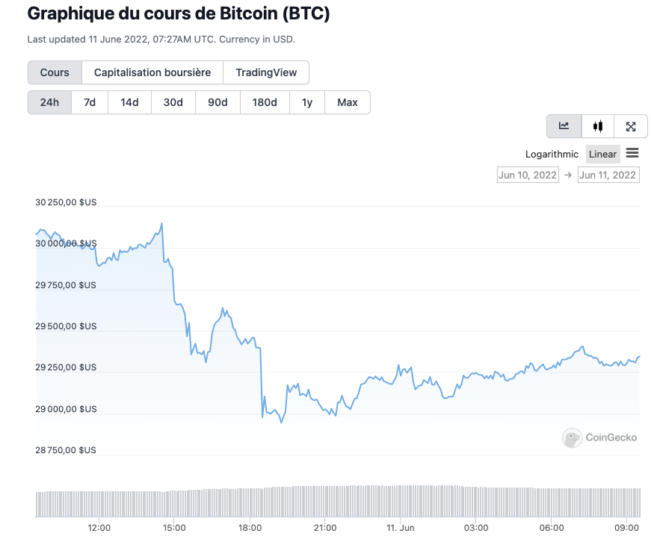Open the TradingView tab

(266, 72)
